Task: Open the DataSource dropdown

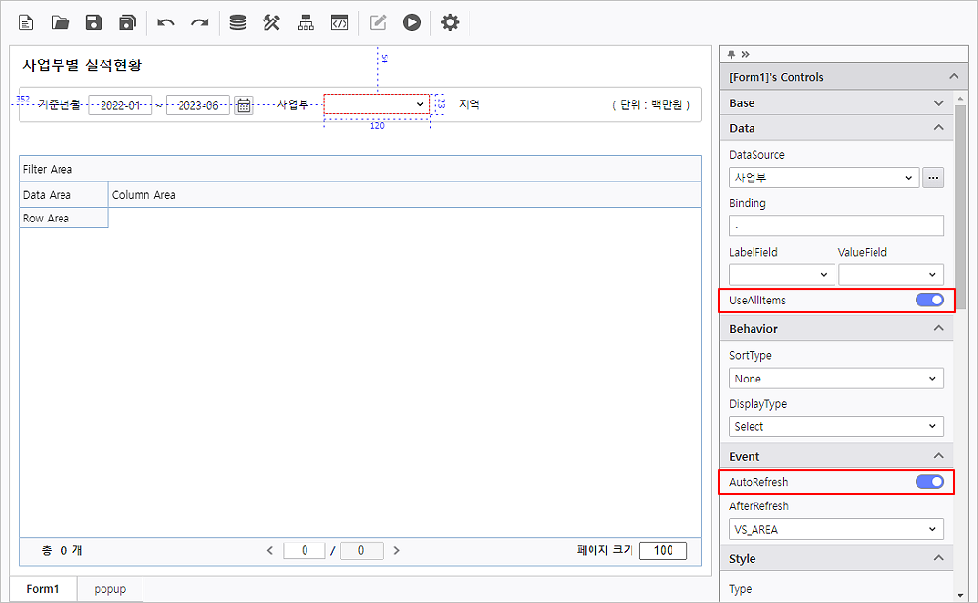Action: pos(824,178)
